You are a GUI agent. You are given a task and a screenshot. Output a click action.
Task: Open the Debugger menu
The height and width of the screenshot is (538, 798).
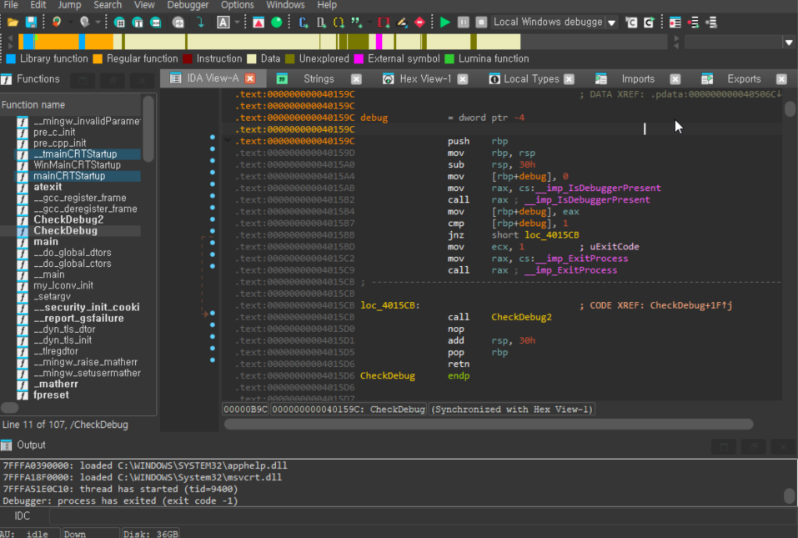188,5
